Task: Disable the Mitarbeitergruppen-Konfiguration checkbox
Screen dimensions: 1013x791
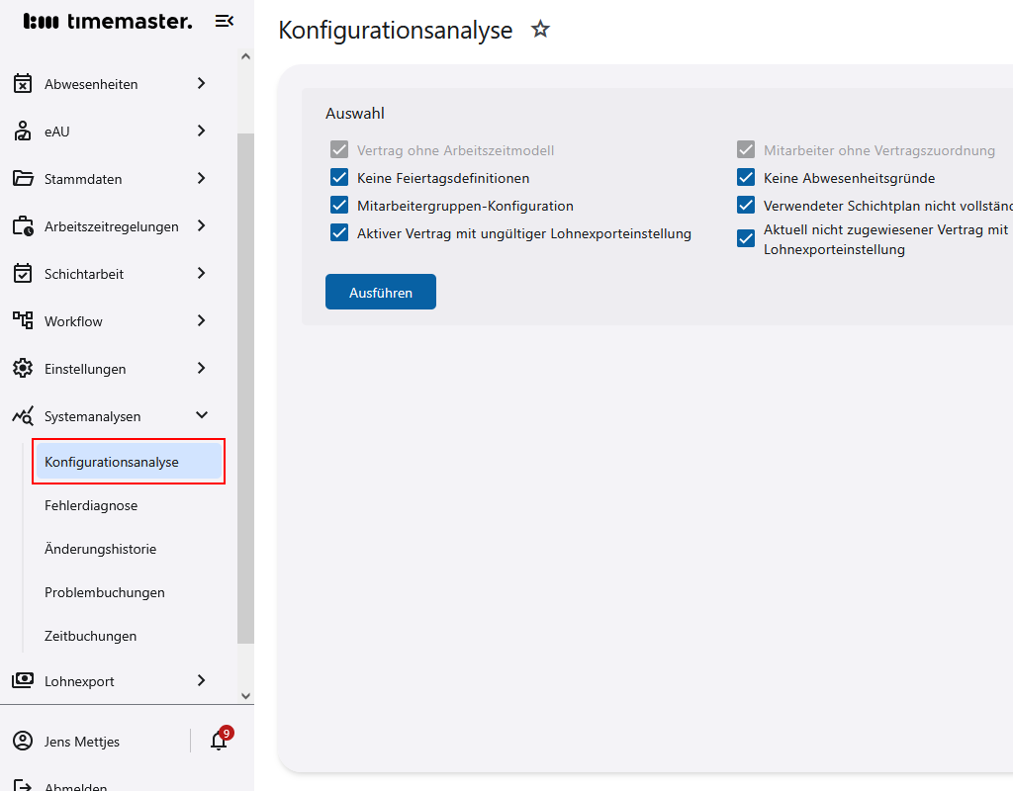Action: 339,205
